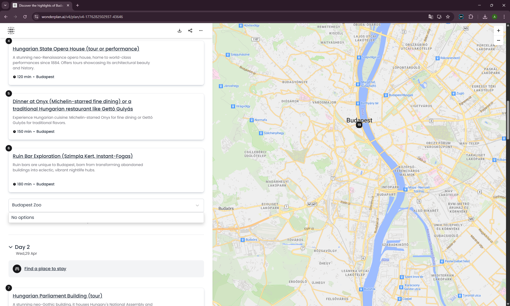The image size is (510, 306).
Task: Toggle the Budapest Zoo dropdown arrow
Action: (x=197, y=205)
